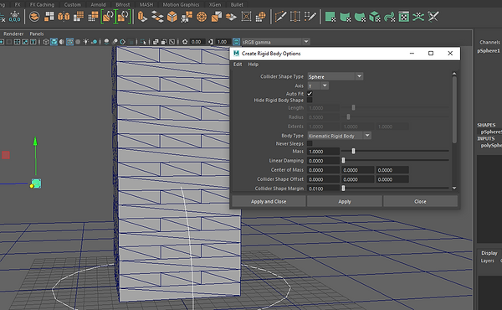Toggle the Never Sleeps checkbox
Screen dimensions: 502x310
coord(310,143)
